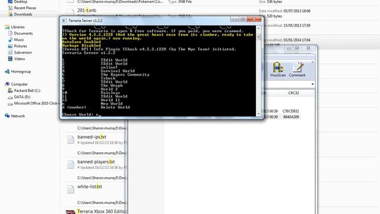The height and width of the screenshot is (214, 380).
Task: Click the Packard Bell drive icon
Action: click(10, 90)
